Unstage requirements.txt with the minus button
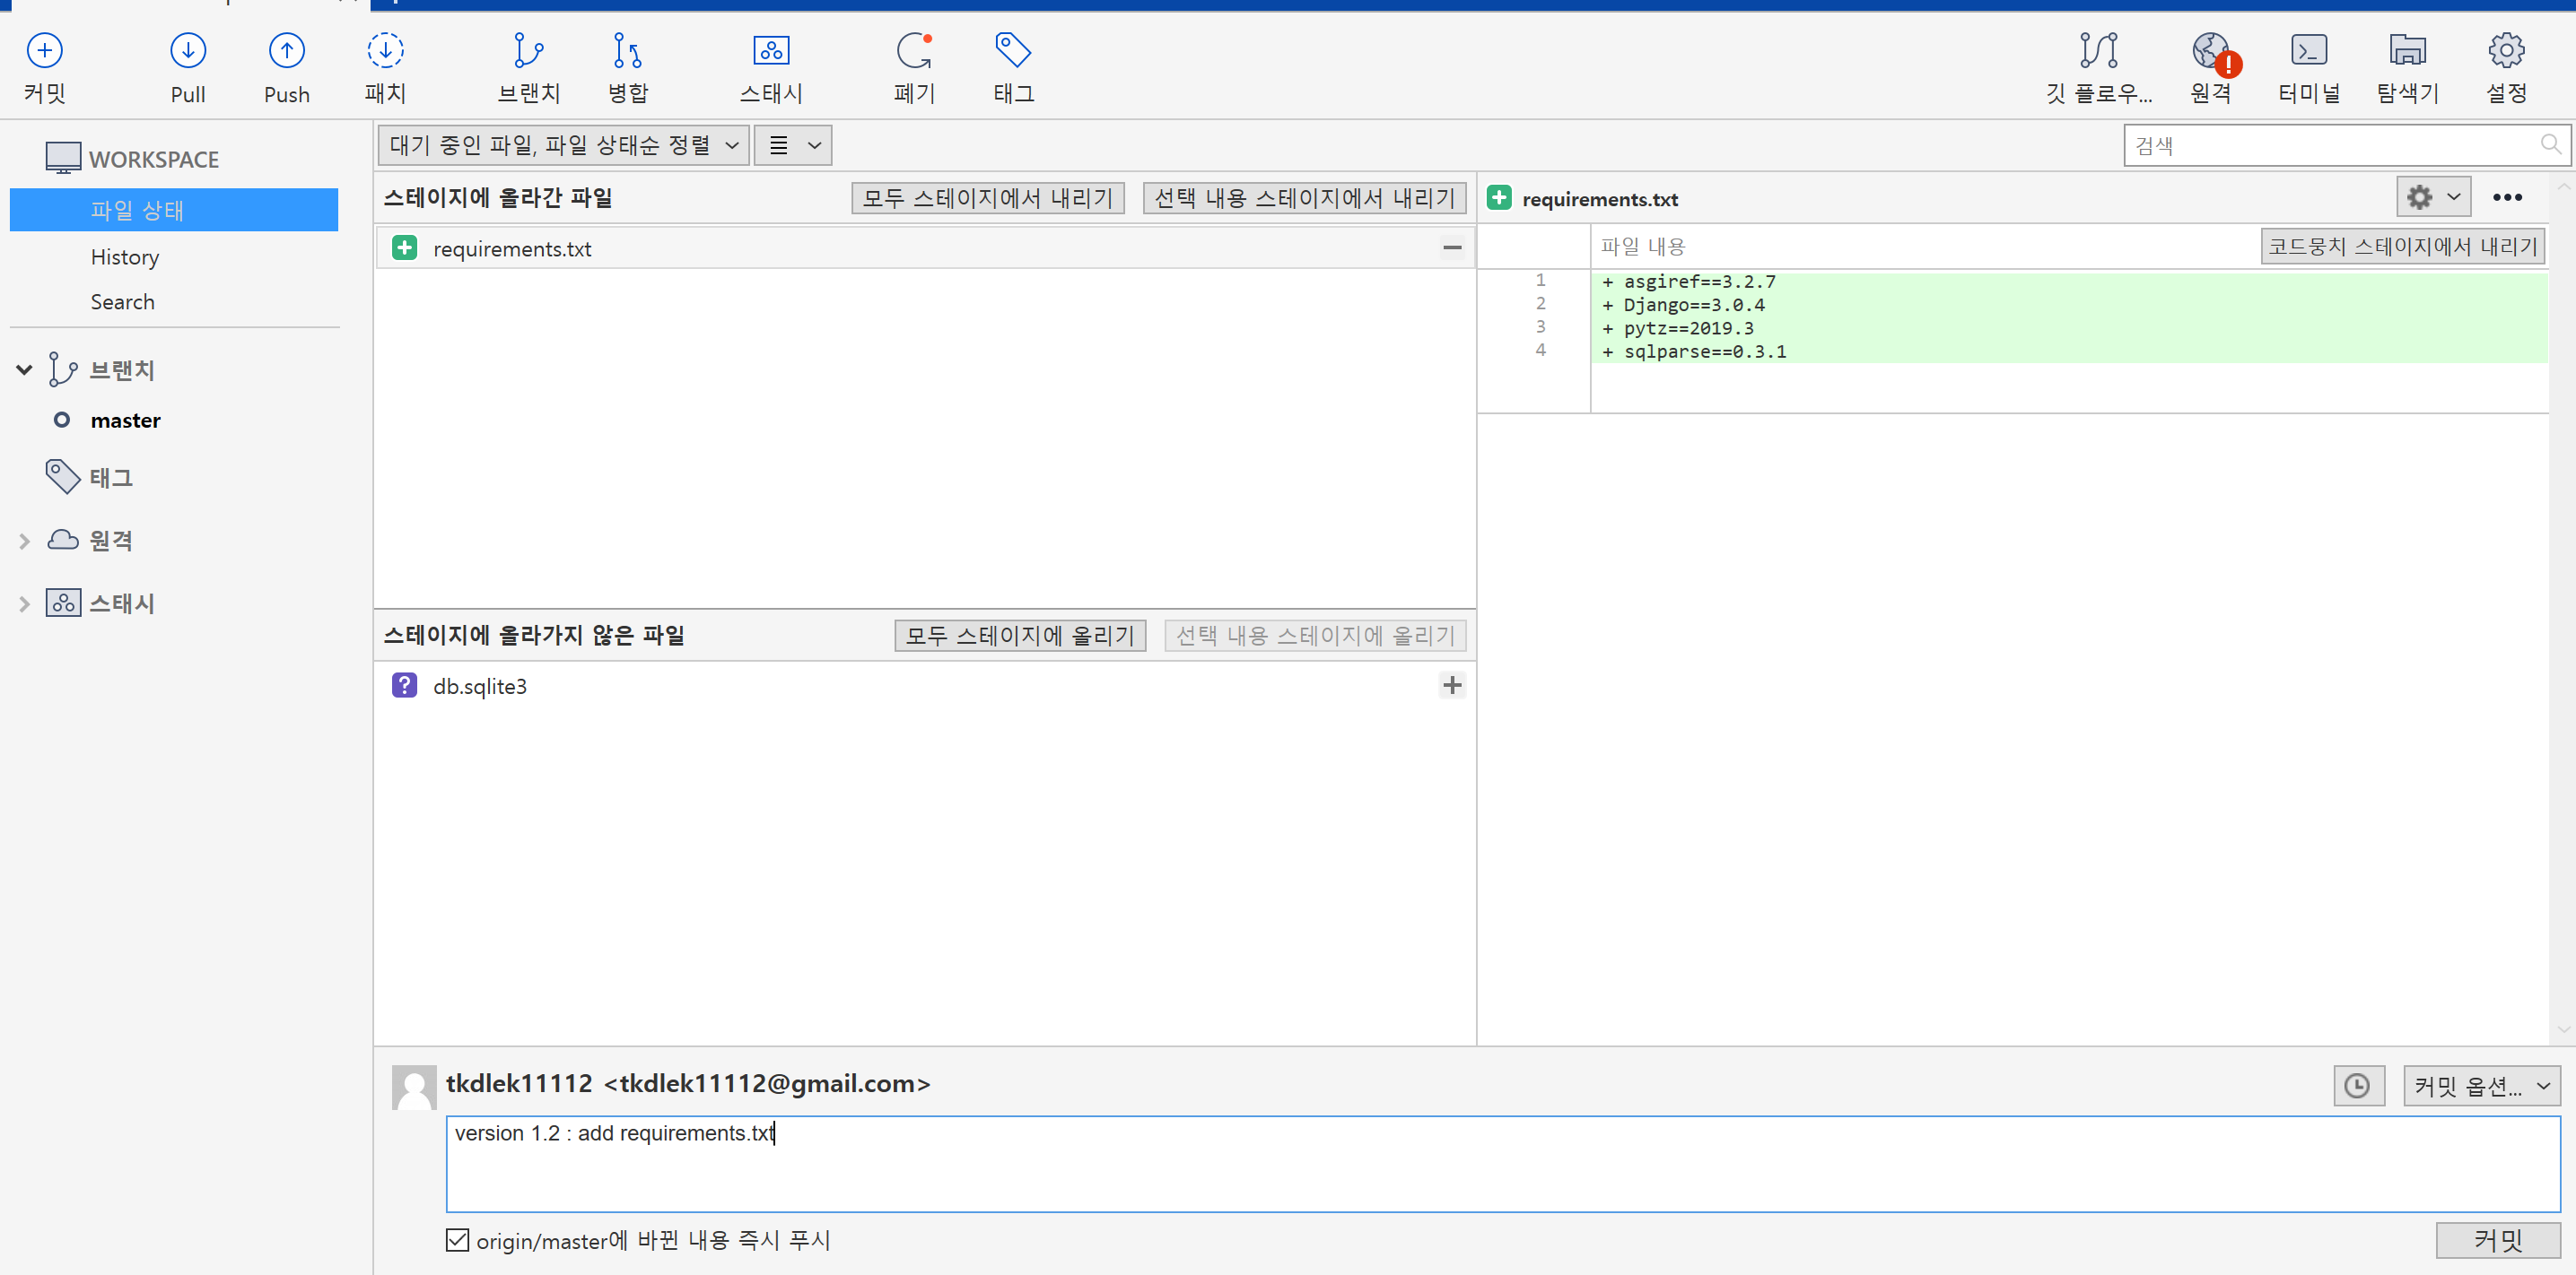Viewport: 2576px width, 1275px height. 1452,247
